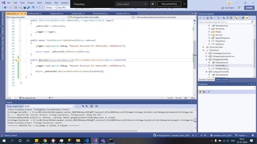Viewport: 257px width, 144px height.
Task: Open the College.ServerBLL project dropdown
Action: click(x=37, y=17)
